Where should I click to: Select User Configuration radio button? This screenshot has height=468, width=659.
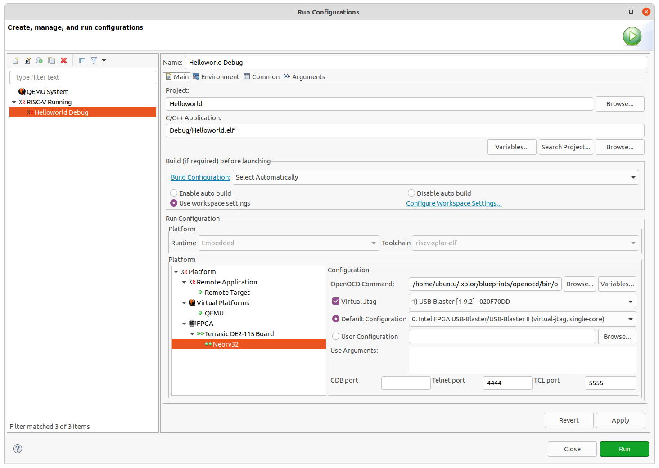click(x=336, y=337)
